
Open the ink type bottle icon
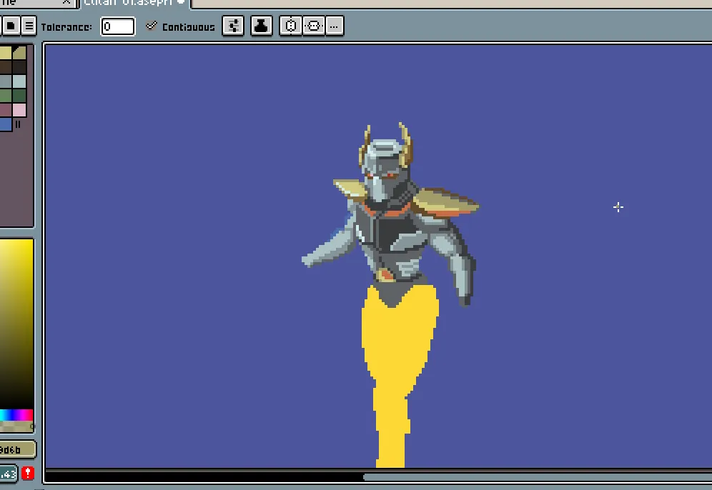(261, 26)
